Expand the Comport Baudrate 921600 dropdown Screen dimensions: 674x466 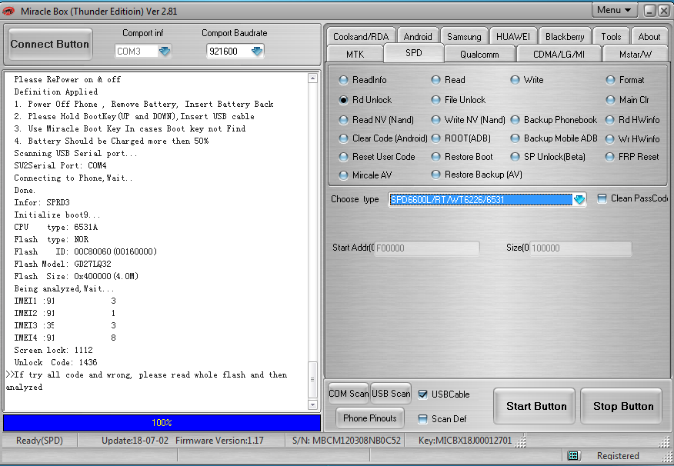(257, 51)
